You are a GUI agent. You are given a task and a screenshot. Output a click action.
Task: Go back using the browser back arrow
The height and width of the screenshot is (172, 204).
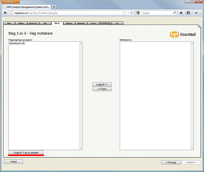point(5,13)
